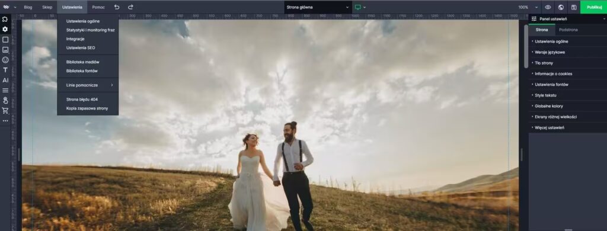
Task: Open the puzzle-piece add elements tool
Action: [5, 19]
